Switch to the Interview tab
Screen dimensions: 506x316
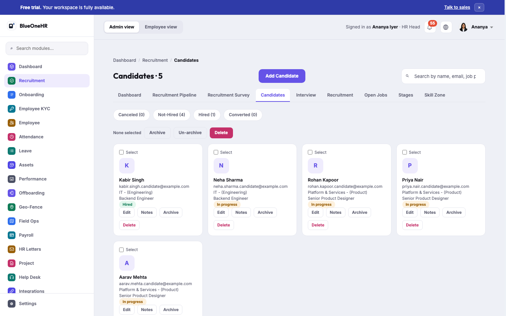[306, 95]
